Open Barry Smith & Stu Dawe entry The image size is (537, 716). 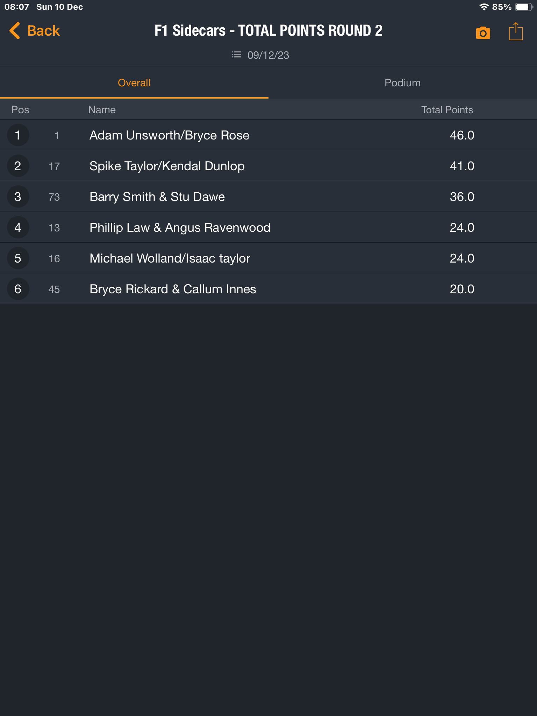pyautogui.click(x=268, y=197)
